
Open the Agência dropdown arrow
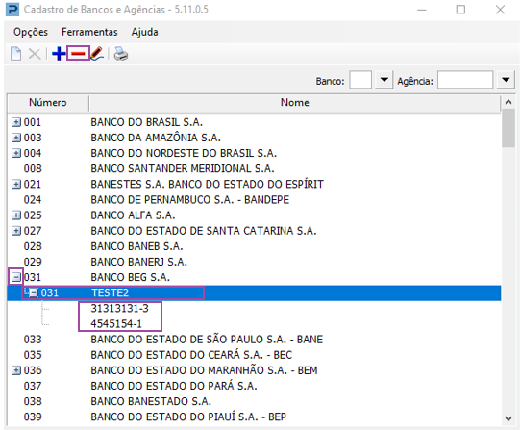[506, 80]
